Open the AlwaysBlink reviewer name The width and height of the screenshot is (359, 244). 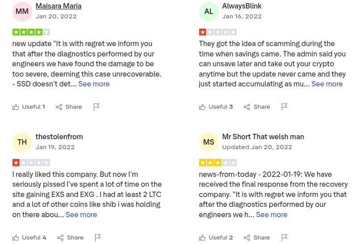[x=242, y=6]
